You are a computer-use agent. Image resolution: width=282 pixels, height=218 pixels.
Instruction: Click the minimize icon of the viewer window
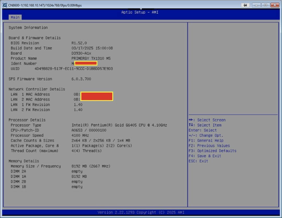click(256, 5)
